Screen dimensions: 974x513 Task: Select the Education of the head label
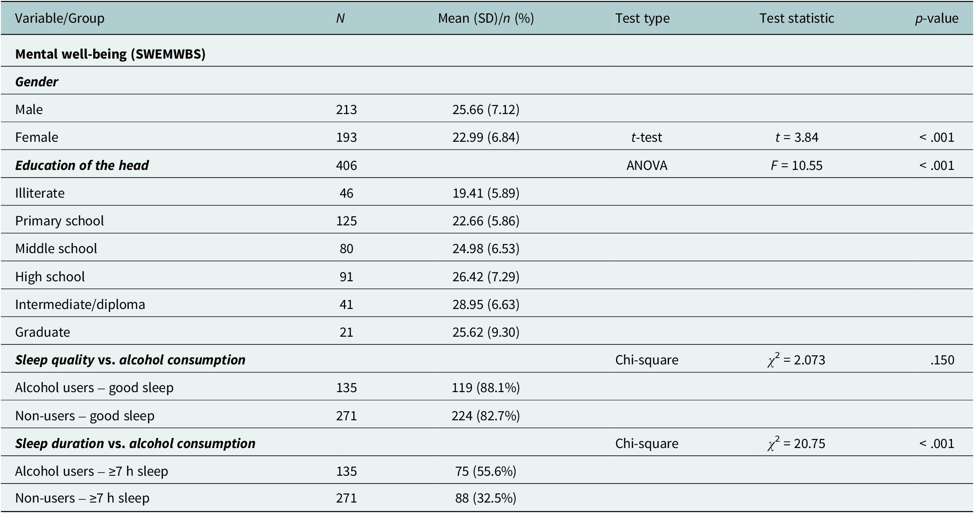point(82,165)
